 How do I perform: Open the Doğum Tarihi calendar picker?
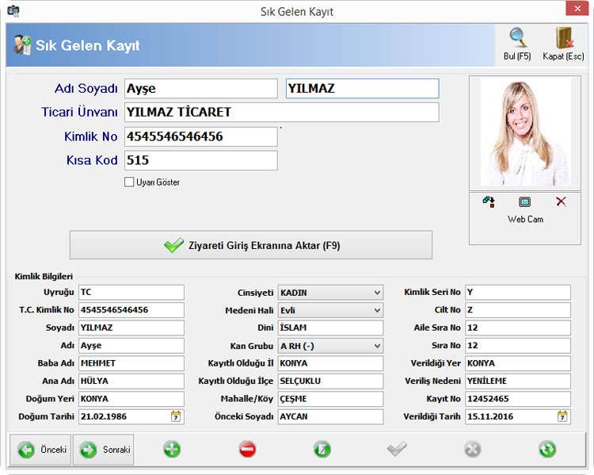point(176,416)
